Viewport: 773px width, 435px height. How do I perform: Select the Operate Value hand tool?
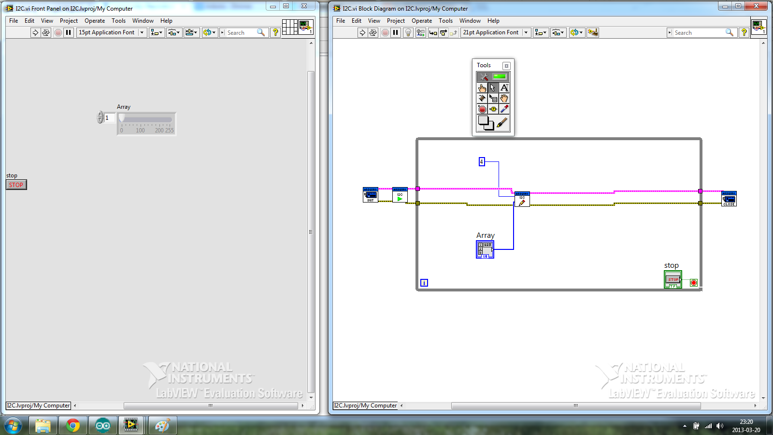coord(482,87)
